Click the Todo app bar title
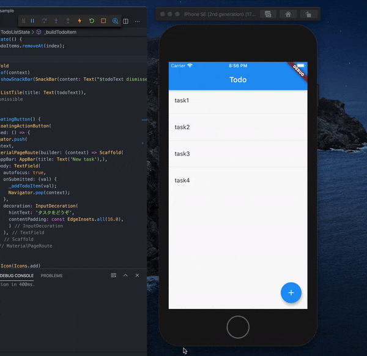This screenshot has height=356, width=367. point(238,80)
